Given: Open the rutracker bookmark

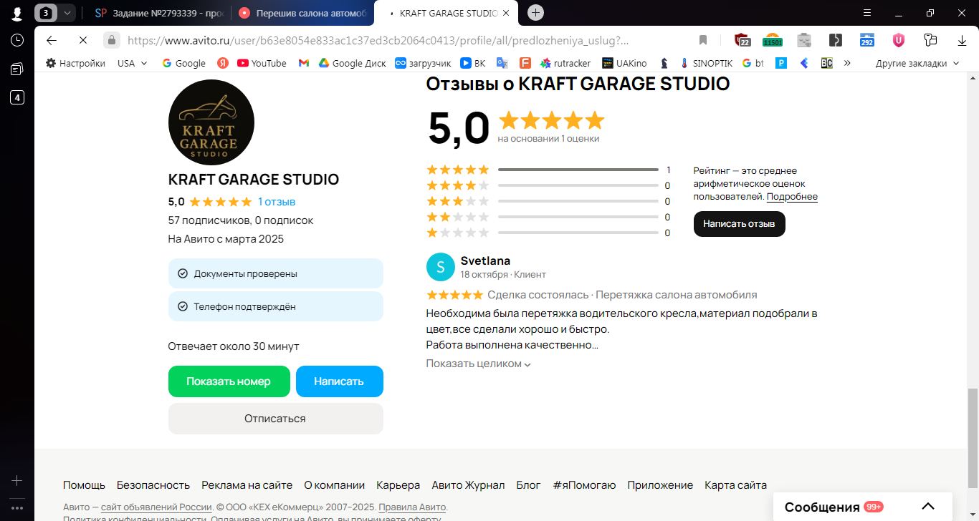Looking at the screenshot, I should (x=565, y=63).
